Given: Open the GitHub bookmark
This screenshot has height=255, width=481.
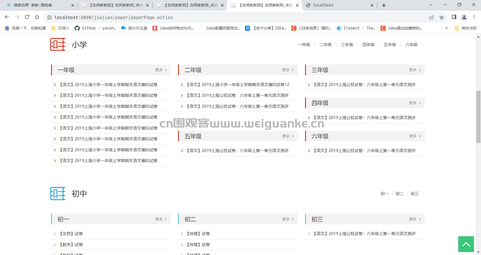Looking at the screenshot, I should point(95,28).
